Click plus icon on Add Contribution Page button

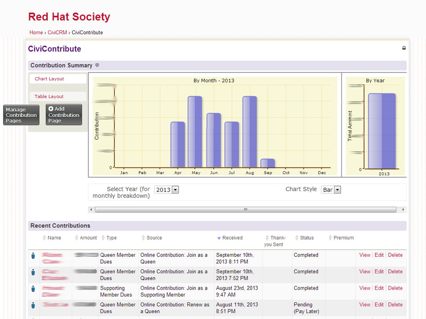tap(50, 108)
